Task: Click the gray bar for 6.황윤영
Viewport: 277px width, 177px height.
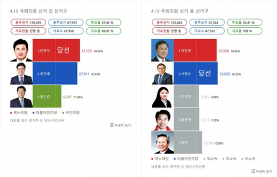Action: tap(186, 119)
